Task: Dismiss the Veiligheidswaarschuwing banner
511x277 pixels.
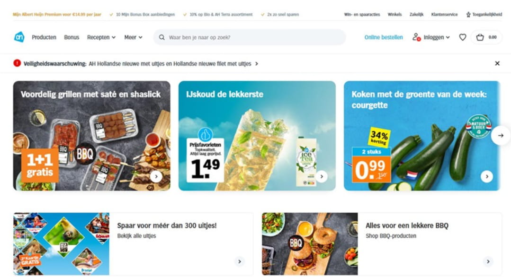Action: tap(497, 63)
